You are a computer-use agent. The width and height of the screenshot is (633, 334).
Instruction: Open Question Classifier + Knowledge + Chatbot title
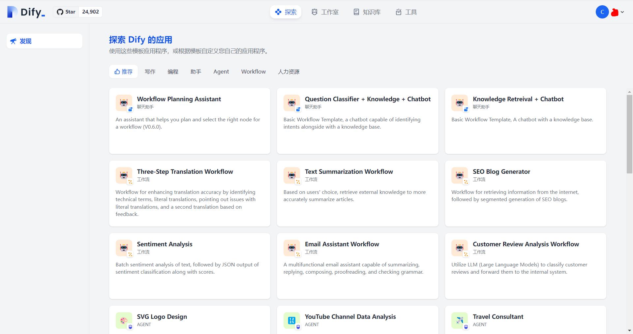(x=368, y=99)
